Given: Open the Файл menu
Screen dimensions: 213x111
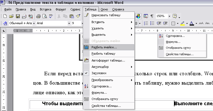Looking at the screenshot, I should tap(8, 9).
